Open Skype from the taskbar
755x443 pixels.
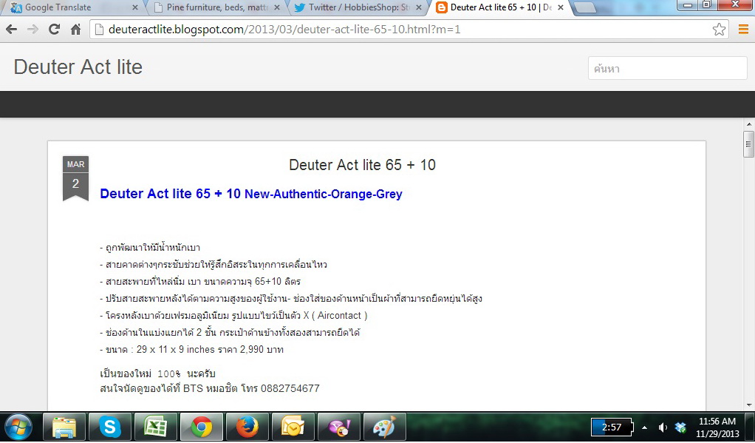(110, 427)
